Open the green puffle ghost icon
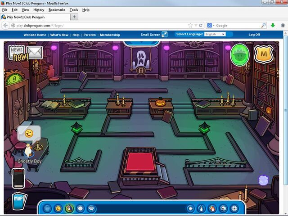This screenshot has height=216, width=288. point(240,55)
